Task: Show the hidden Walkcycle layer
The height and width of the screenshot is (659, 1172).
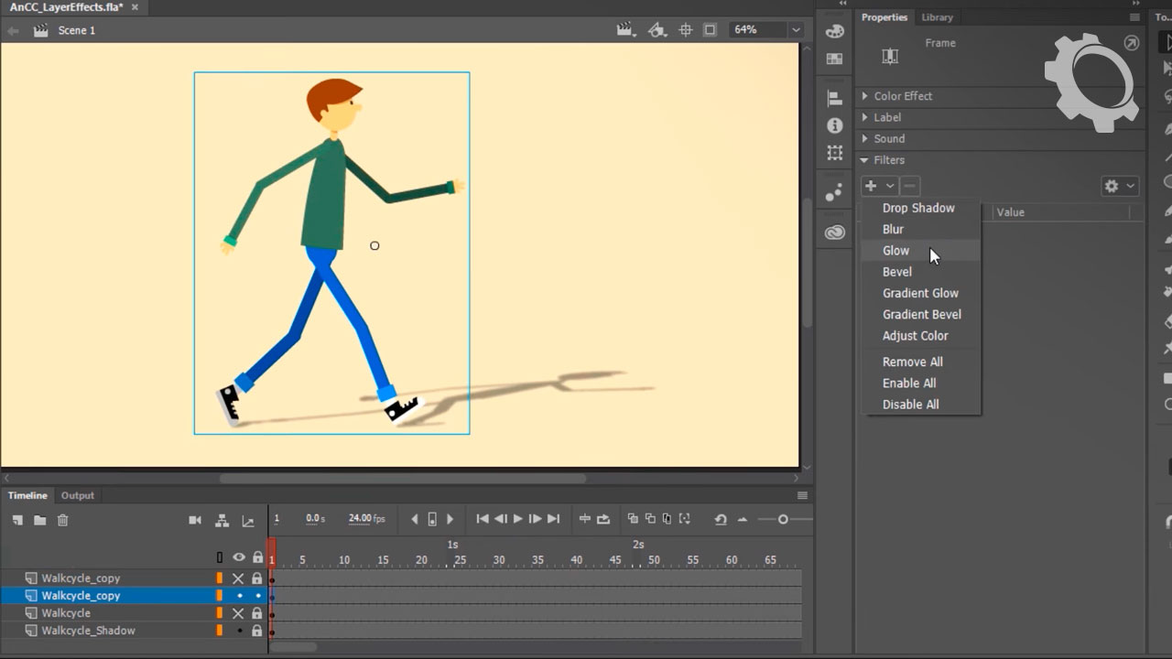Action: pyautogui.click(x=238, y=613)
